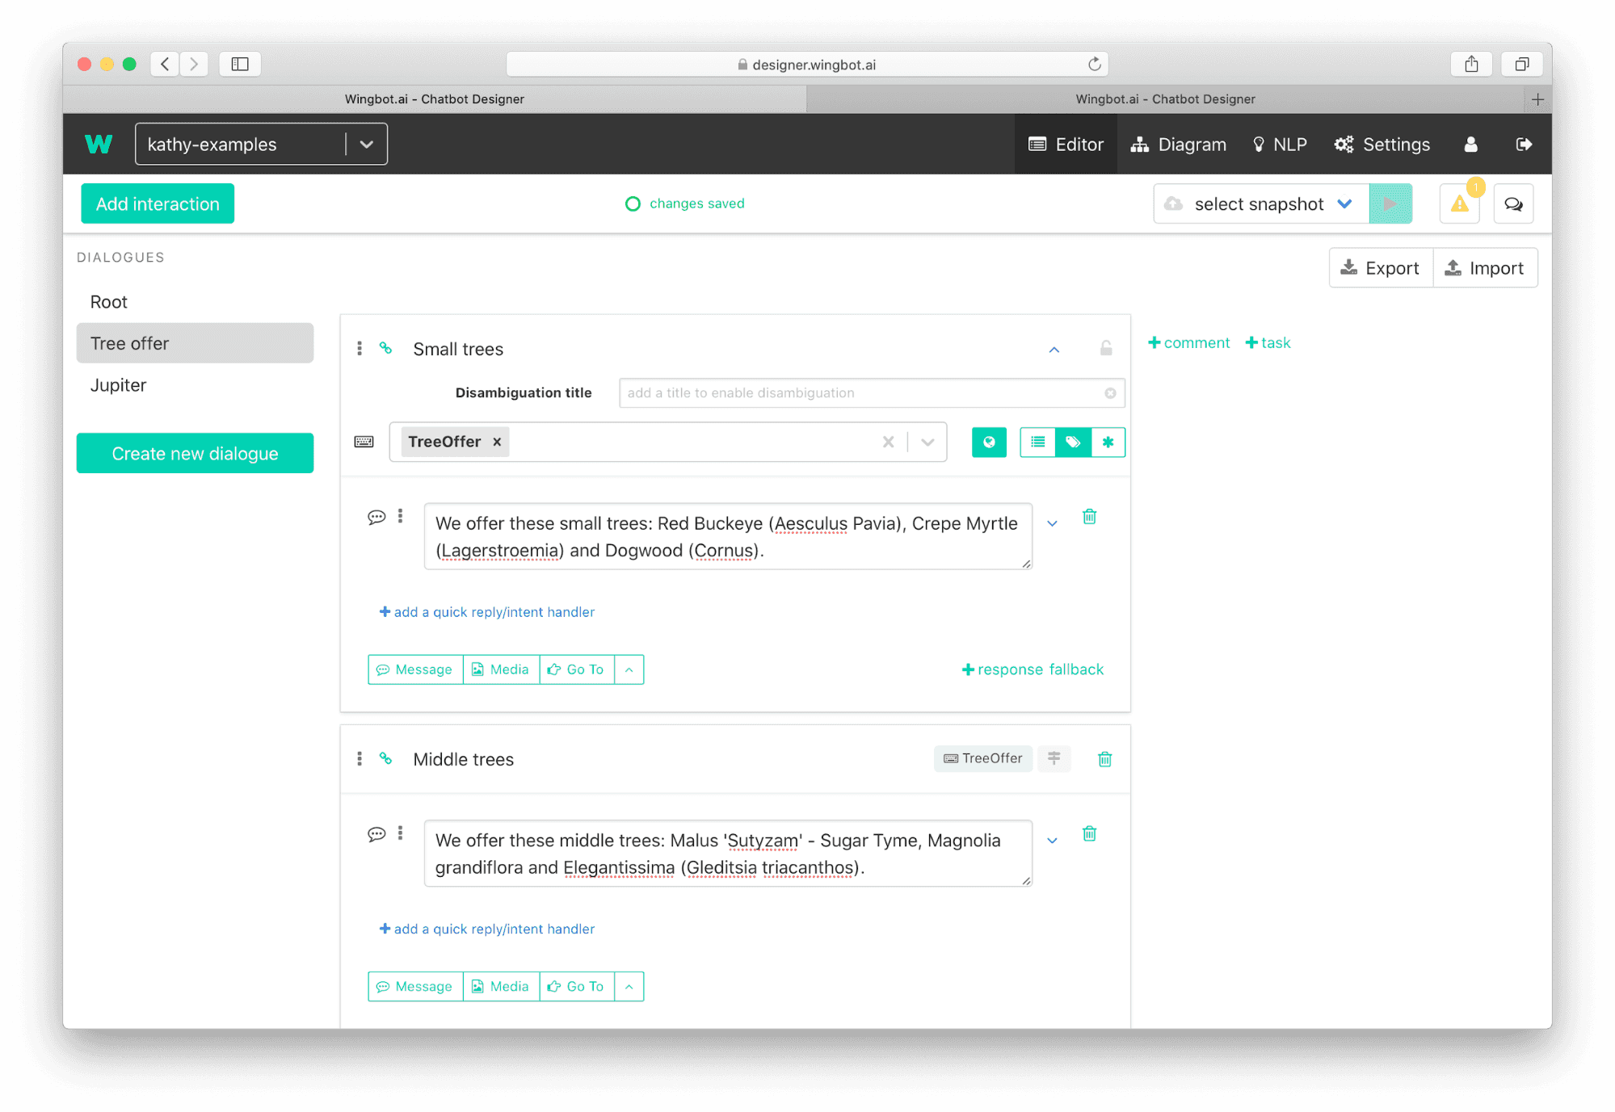Select the Tree offer dialogue
1615x1112 pixels.
click(x=195, y=343)
